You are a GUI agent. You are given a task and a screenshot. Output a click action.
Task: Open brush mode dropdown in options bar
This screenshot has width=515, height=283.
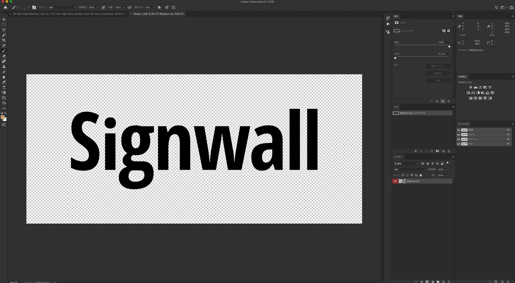click(x=62, y=7)
